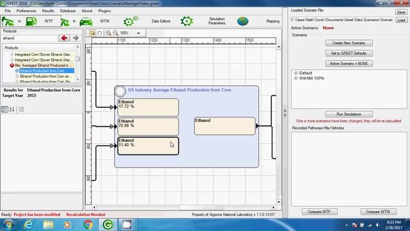Image resolution: width=410 pixels, height=231 pixels.
Task: Sort results alphabetically
Action: [x=12, y=109]
